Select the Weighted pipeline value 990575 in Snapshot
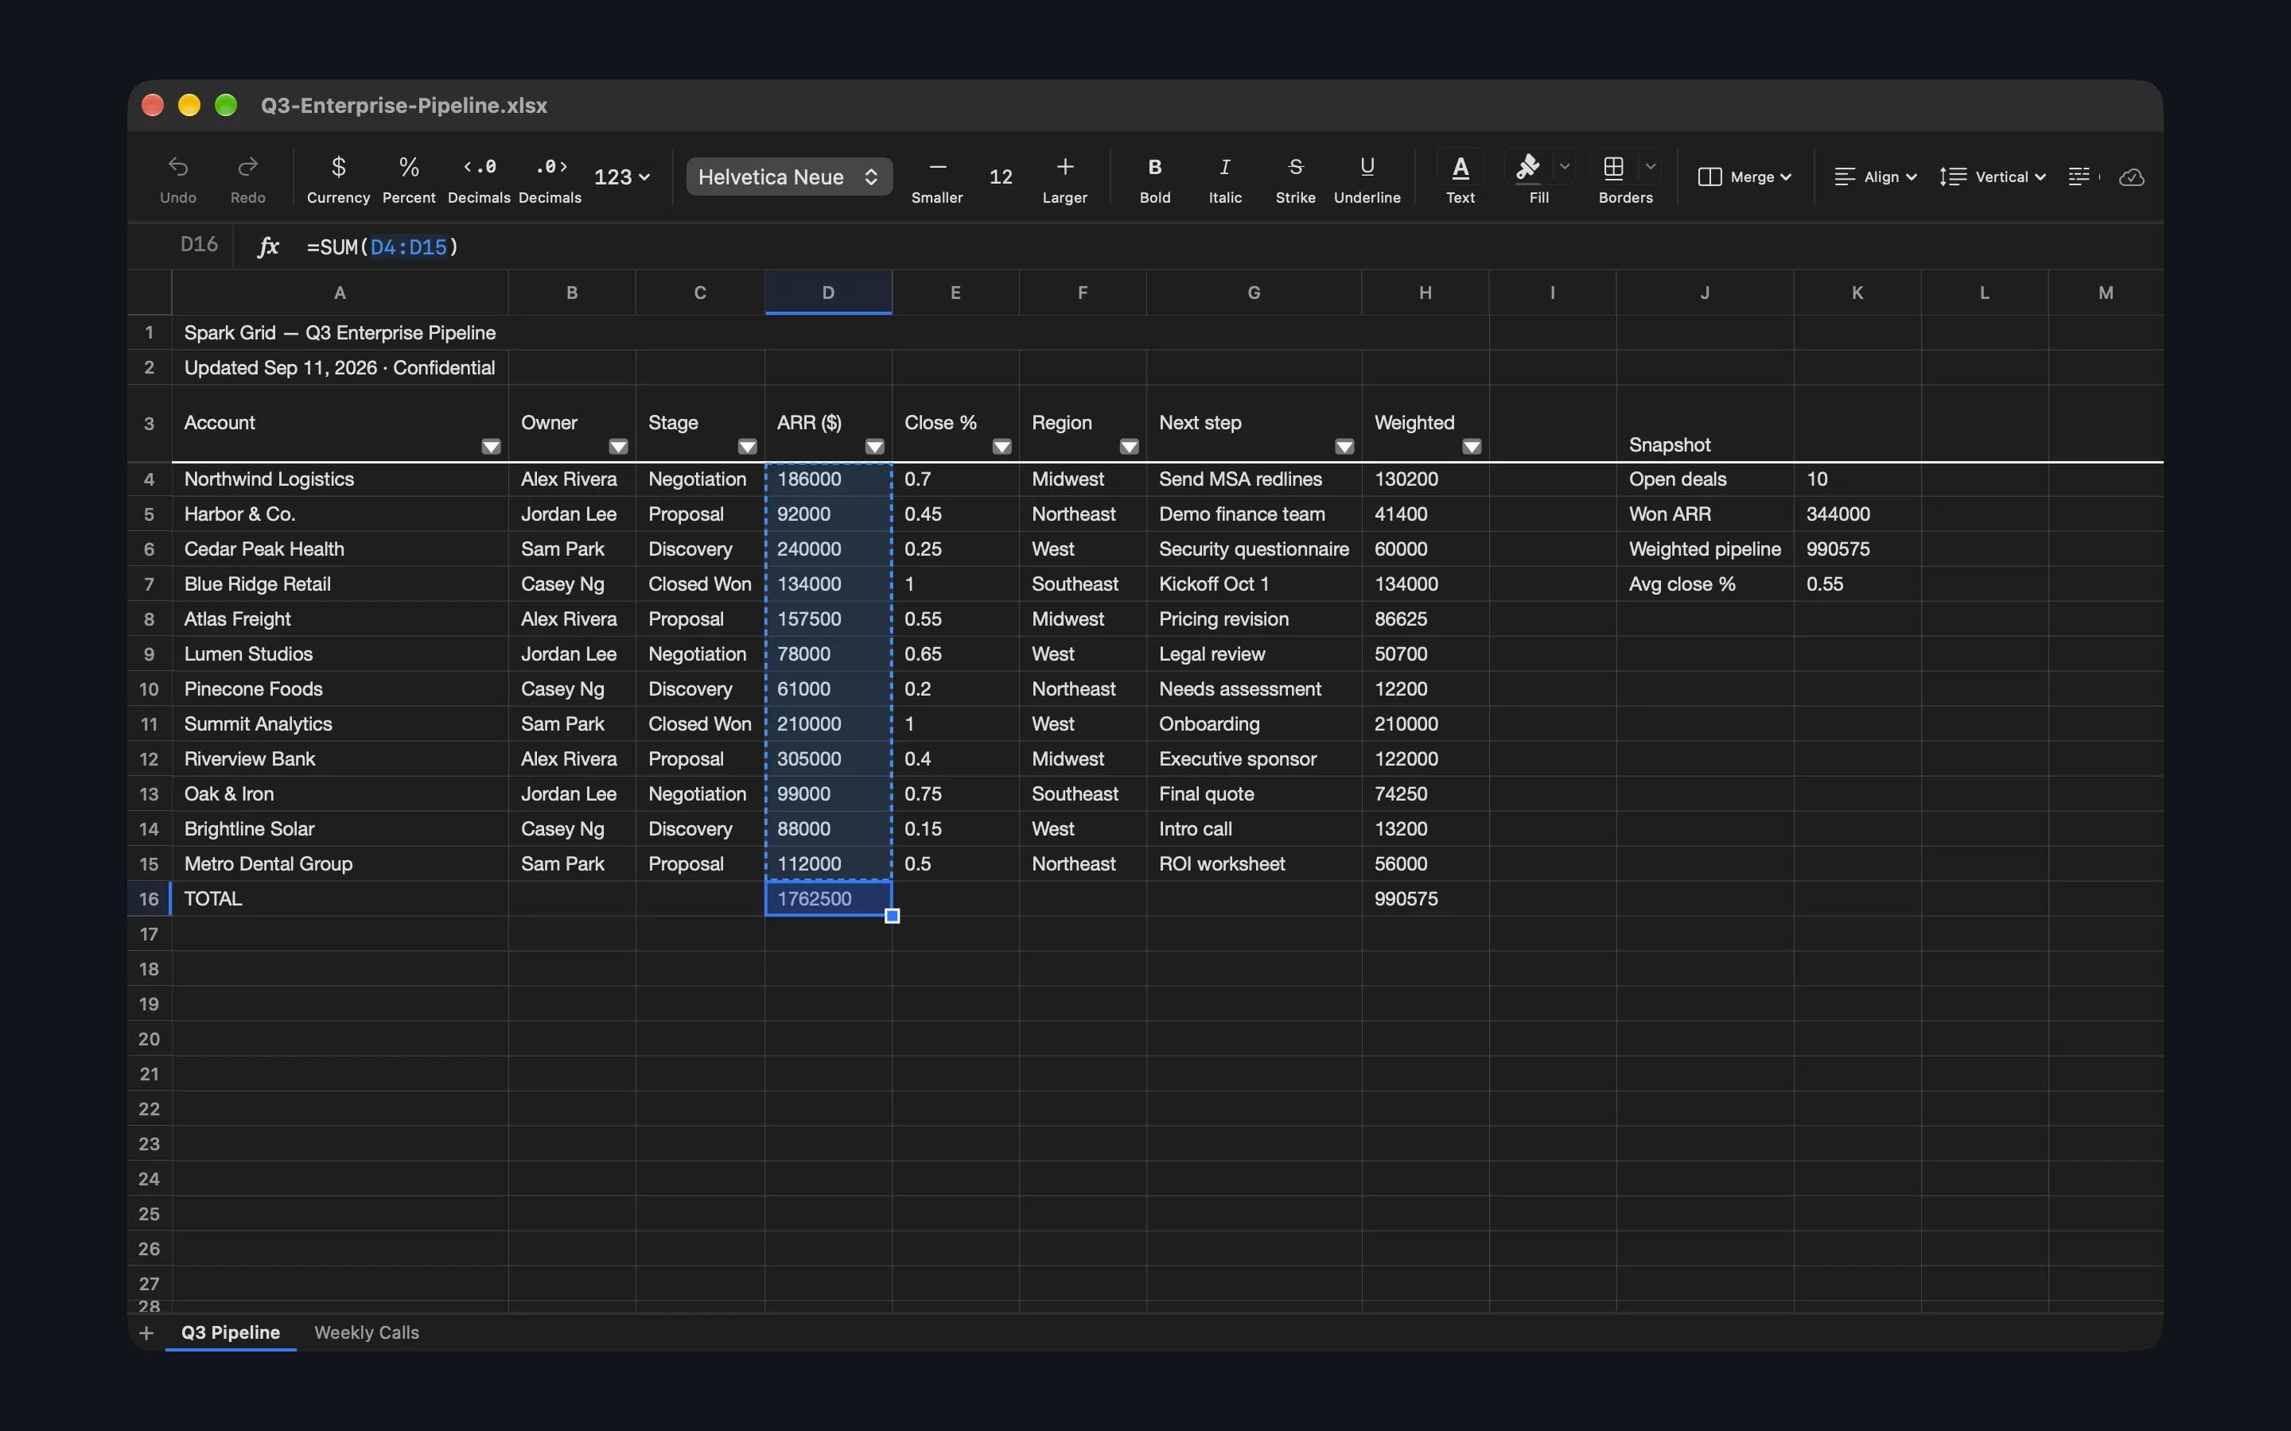Screen dimensions: 2291x1431 click(x=1857, y=549)
